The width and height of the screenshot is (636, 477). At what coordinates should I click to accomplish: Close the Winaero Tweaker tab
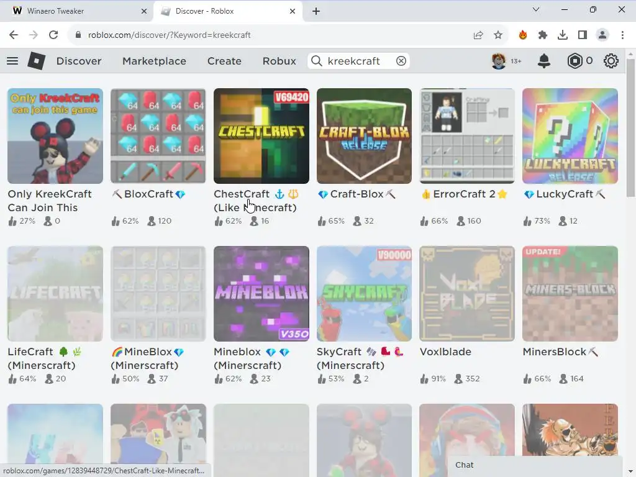[x=143, y=11]
